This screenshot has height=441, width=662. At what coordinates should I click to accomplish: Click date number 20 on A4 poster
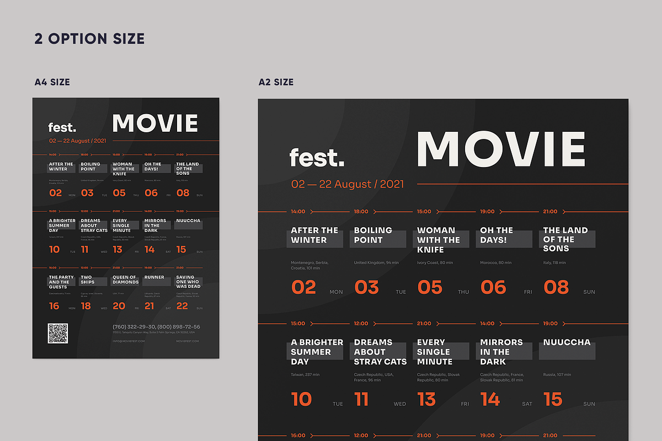(119, 306)
